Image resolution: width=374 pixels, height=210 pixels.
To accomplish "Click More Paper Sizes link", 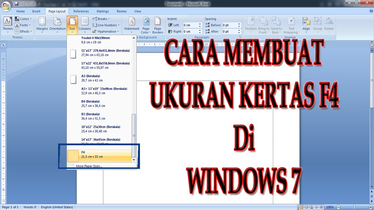I will 89,166.
